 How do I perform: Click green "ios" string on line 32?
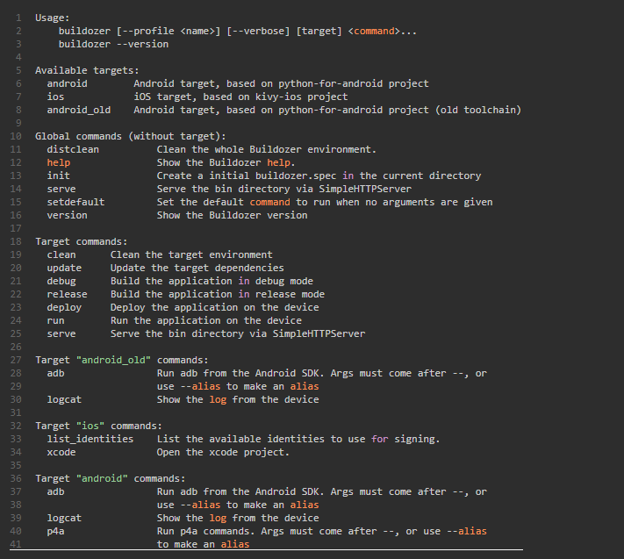[x=90, y=426]
